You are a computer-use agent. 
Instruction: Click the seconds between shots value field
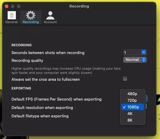click(x=132, y=53)
